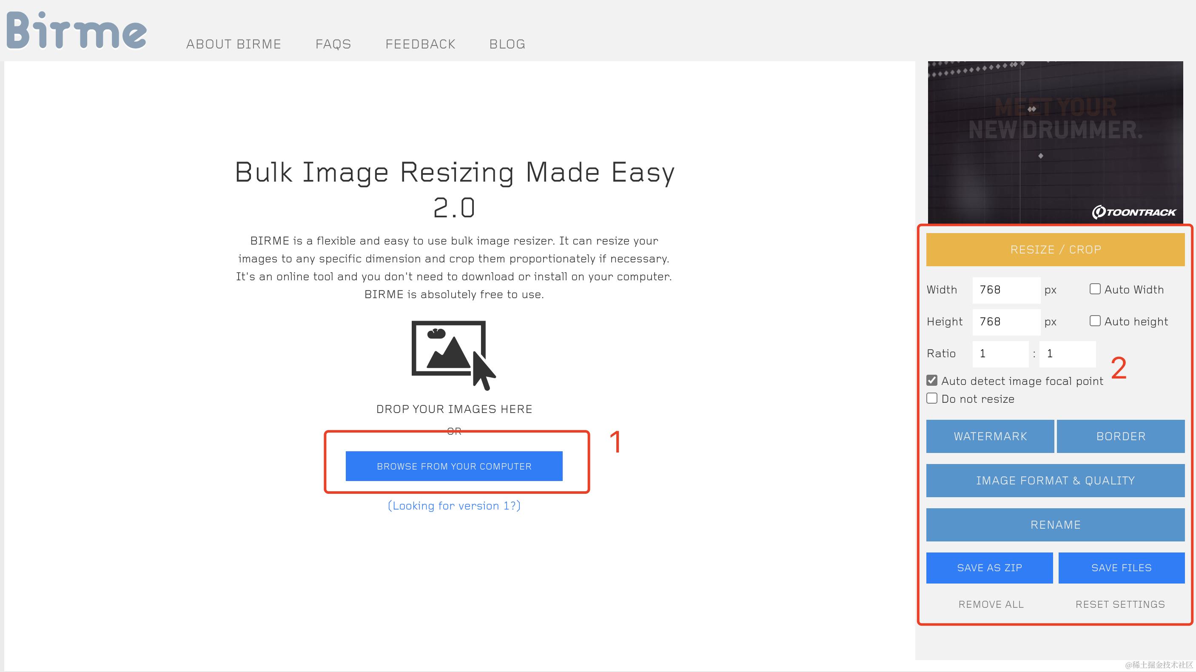Click the DROP YOUR IMAGES HERE text

(x=454, y=409)
